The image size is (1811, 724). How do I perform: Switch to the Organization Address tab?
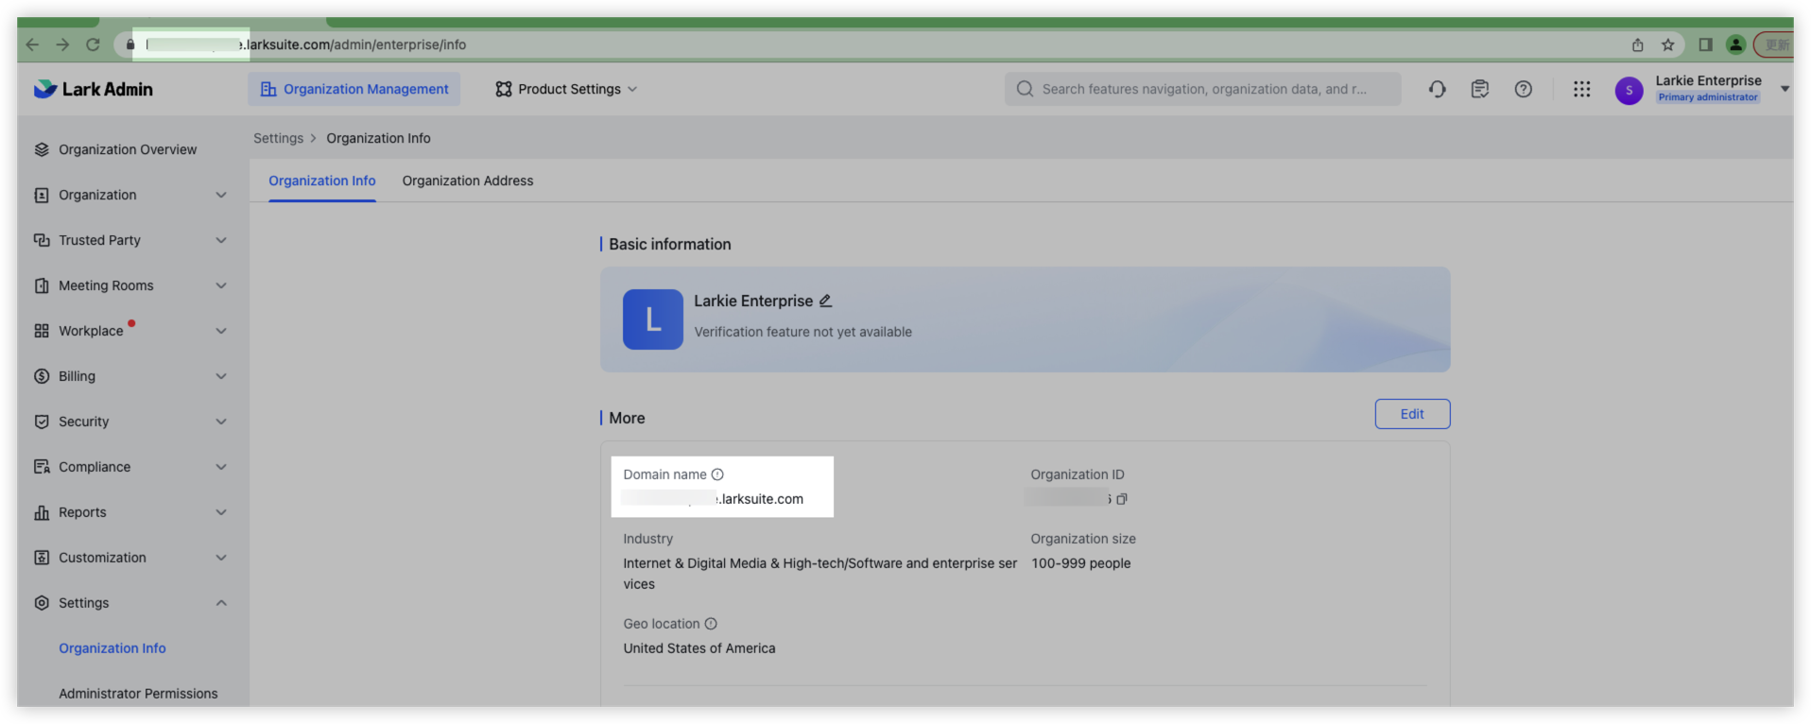click(467, 181)
